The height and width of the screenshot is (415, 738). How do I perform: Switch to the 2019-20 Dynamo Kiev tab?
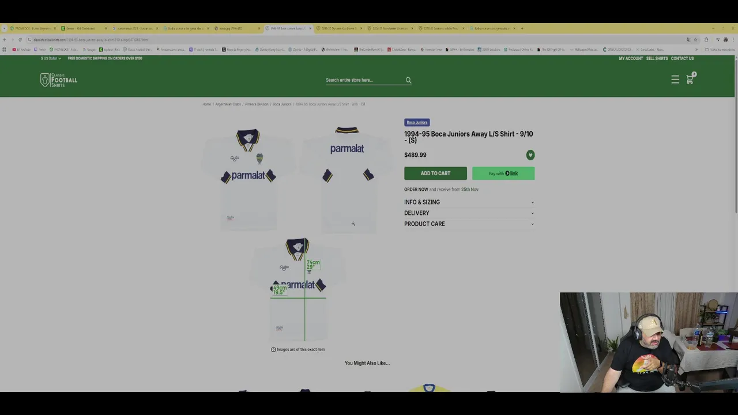[338, 28]
